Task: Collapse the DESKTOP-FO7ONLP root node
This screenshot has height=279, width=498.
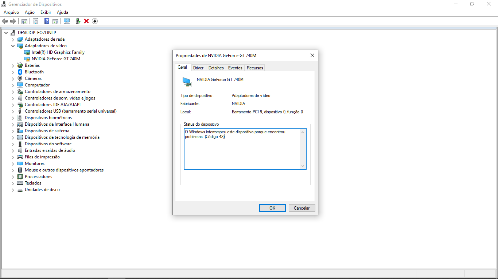Action: point(6,33)
